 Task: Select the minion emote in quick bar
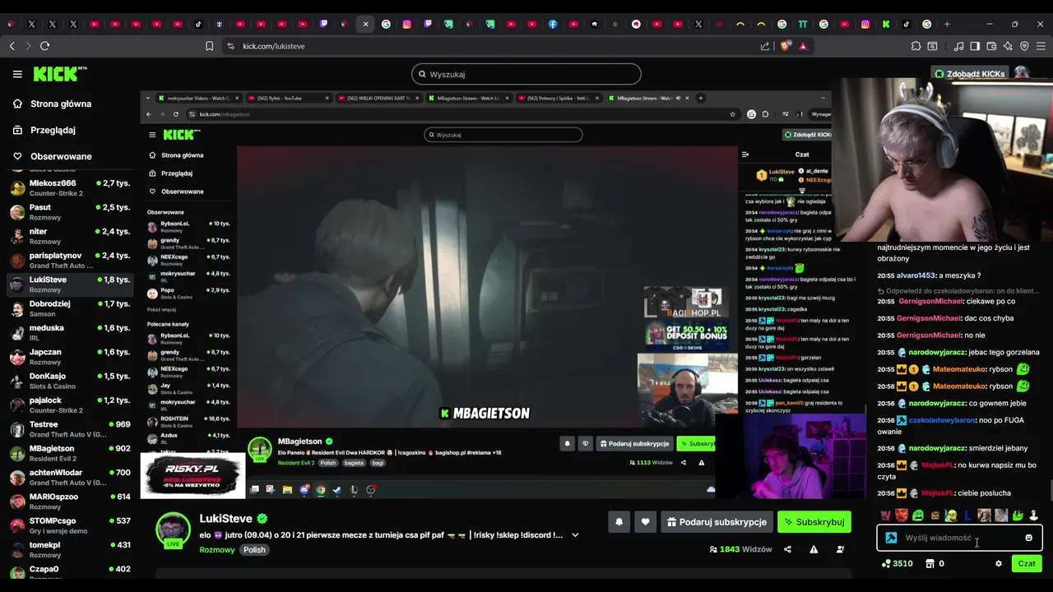pos(951,516)
